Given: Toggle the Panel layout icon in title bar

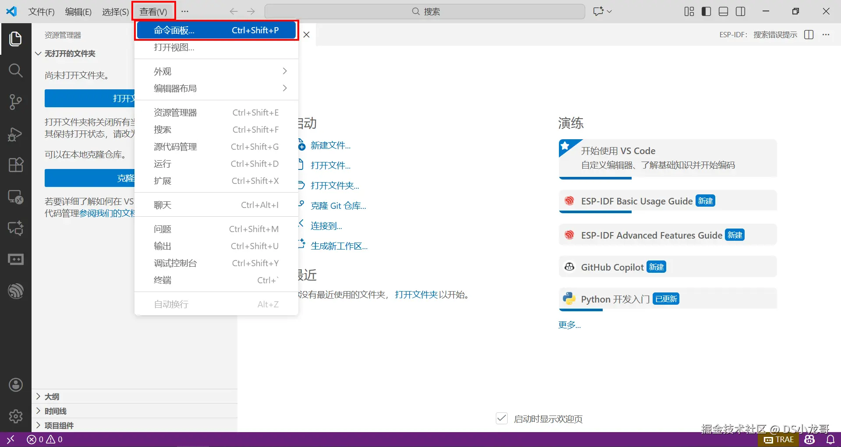Looking at the screenshot, I should 723,11.
